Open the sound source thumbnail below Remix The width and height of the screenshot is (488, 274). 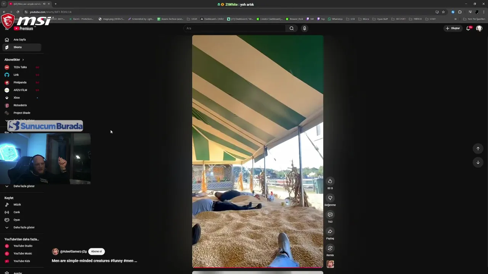pyautogui.click(x=330, y=264)
